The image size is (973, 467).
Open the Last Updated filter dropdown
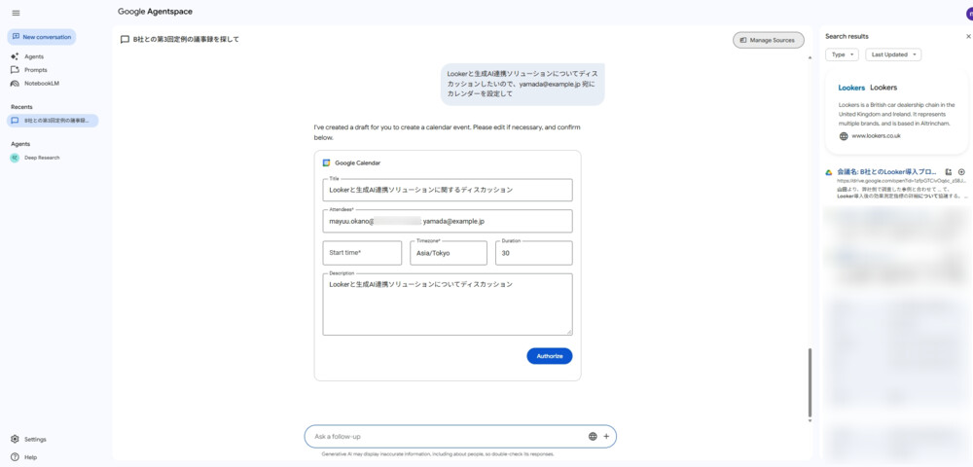coord(893,54)
